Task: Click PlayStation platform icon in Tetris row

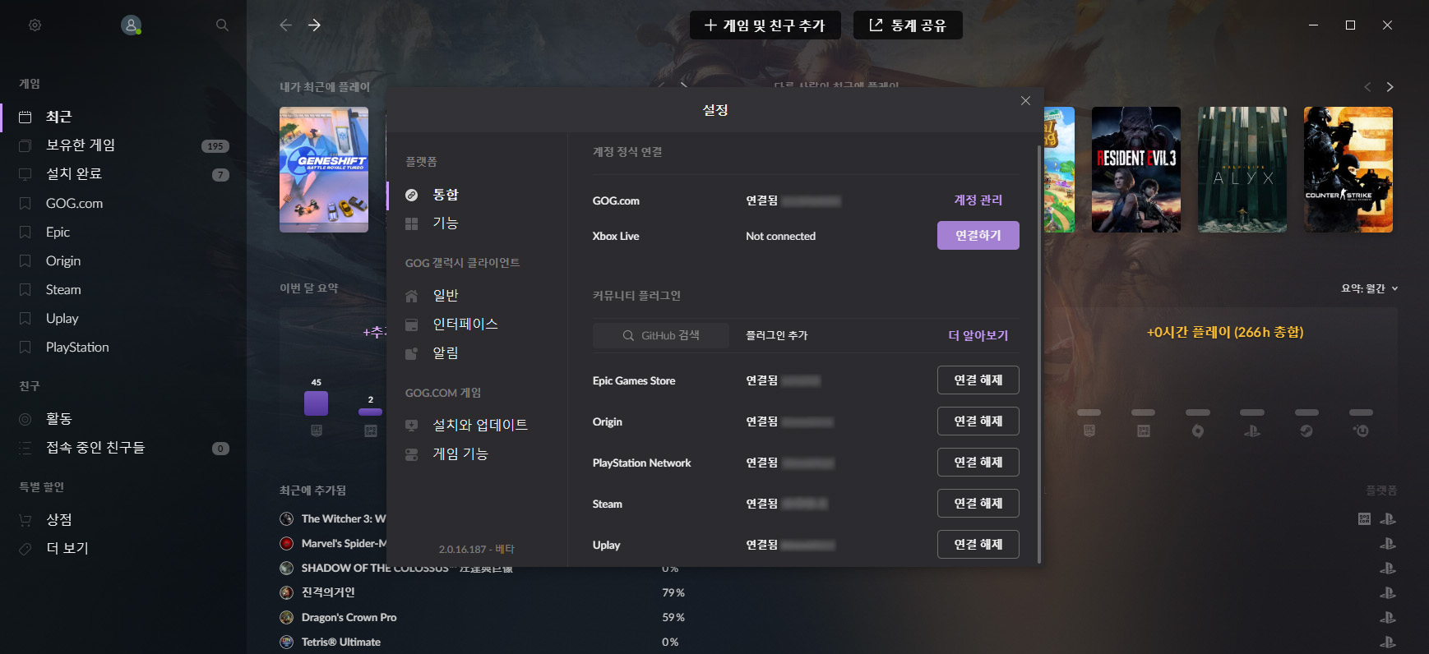Action: click(x=1388, y=642)
